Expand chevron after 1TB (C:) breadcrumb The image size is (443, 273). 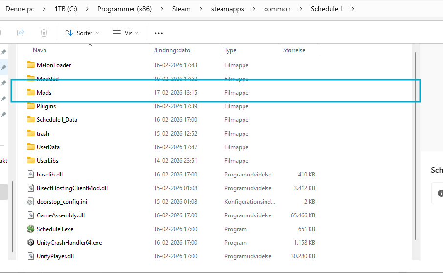[x=87, y=9]
